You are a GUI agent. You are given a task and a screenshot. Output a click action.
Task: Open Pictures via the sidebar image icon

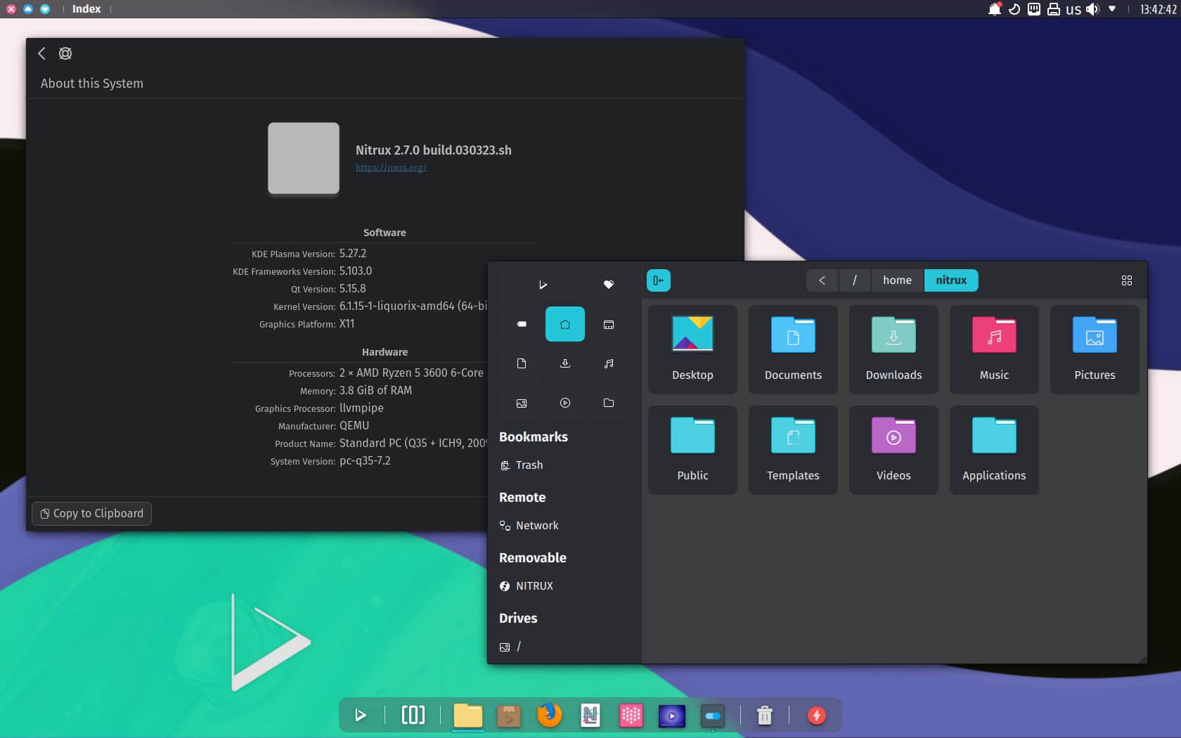(521, 403)
